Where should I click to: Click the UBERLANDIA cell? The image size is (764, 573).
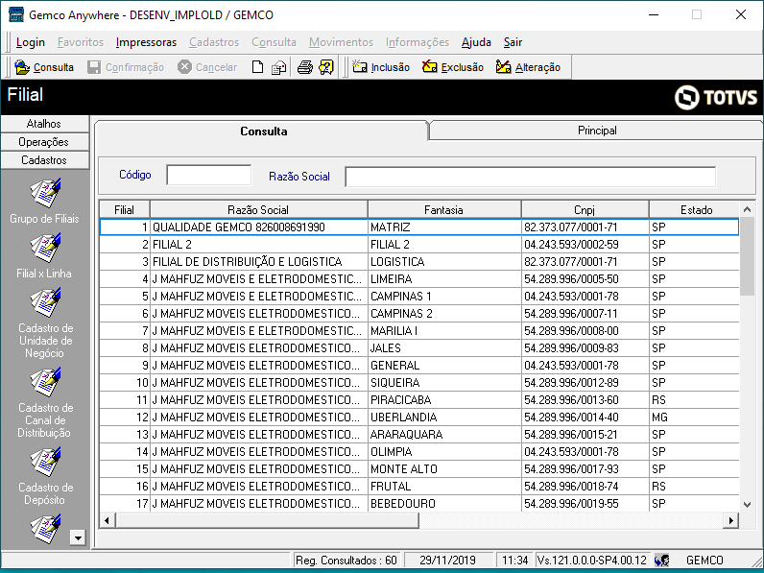tap(443, 418)
